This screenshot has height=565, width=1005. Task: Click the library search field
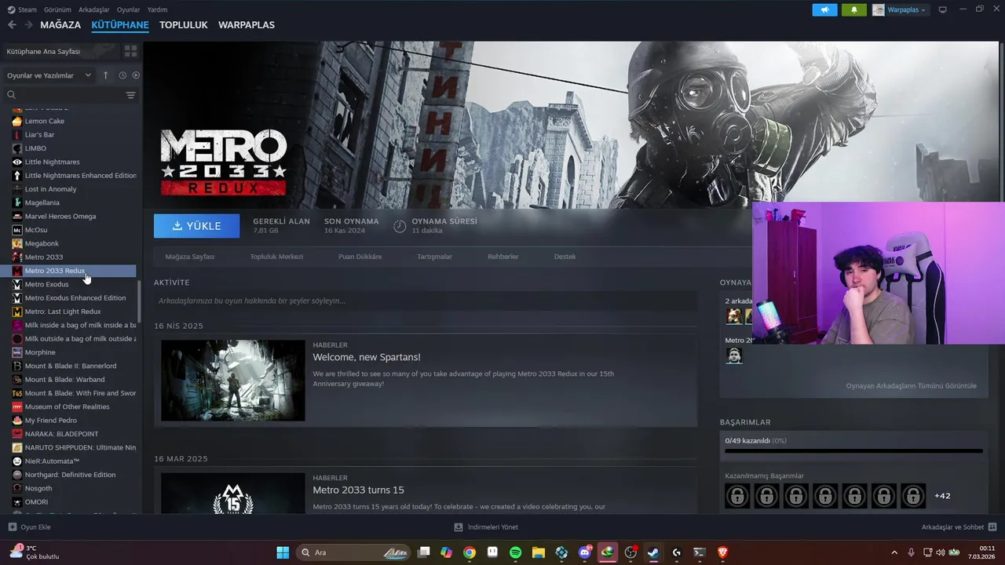pyautogui.click(x=65, y=95)
